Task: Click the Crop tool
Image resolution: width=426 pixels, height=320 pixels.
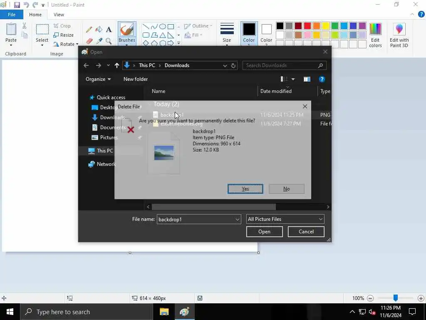Action: click(x=62, y=26)
